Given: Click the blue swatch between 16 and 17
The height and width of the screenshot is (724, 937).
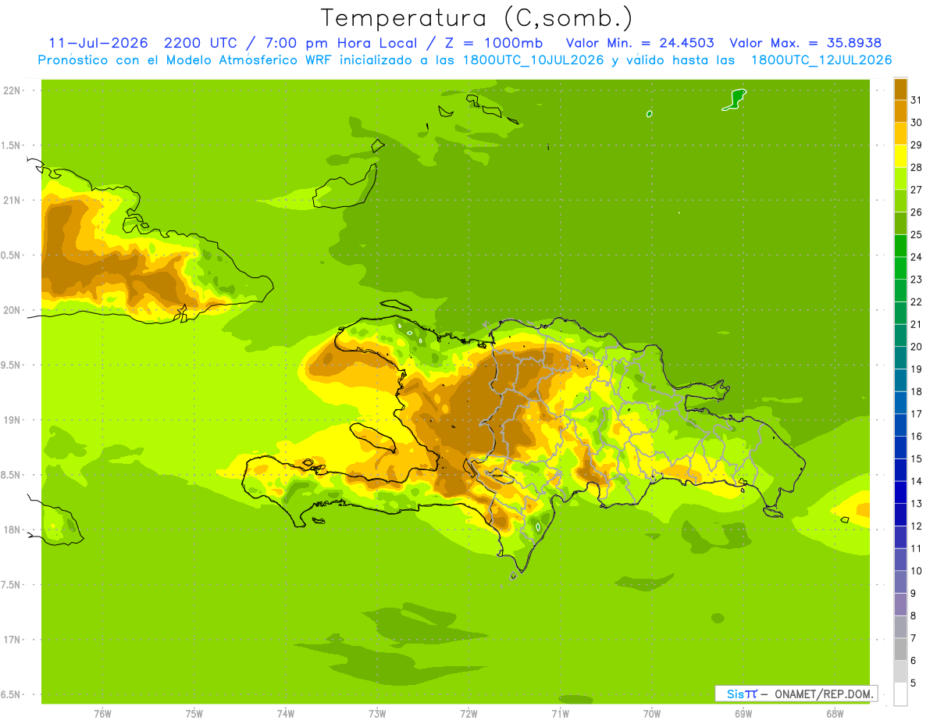Looking at the screenshot, I should [900, 425].
